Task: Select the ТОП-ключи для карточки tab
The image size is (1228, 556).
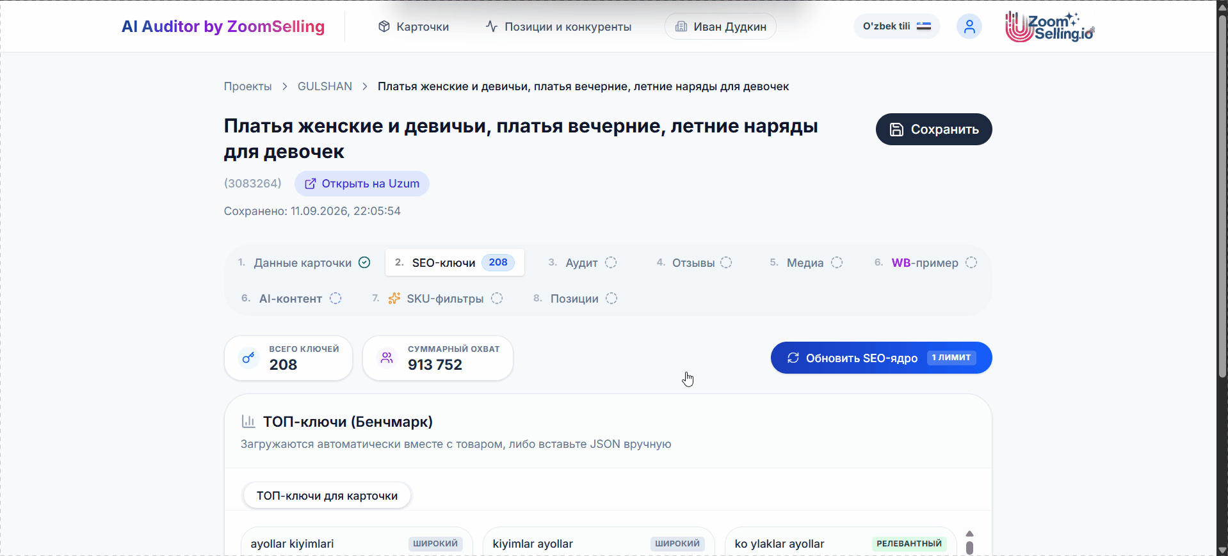Action: 327,496
